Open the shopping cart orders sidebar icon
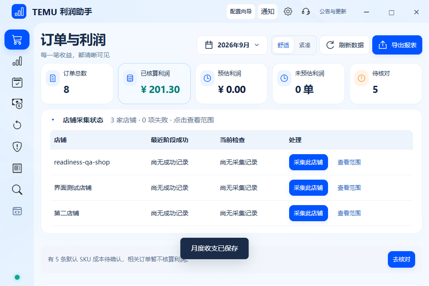Image resolution: width=429 pixels, height=286 pixels. (17, 40)
